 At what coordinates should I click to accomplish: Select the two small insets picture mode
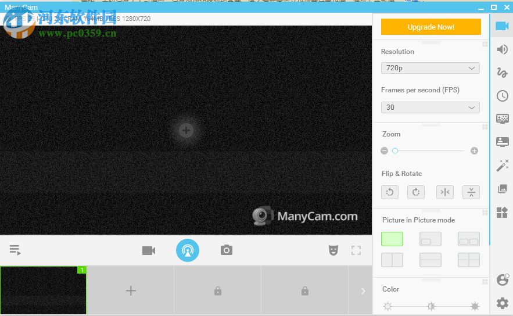[x=469, y=239]
